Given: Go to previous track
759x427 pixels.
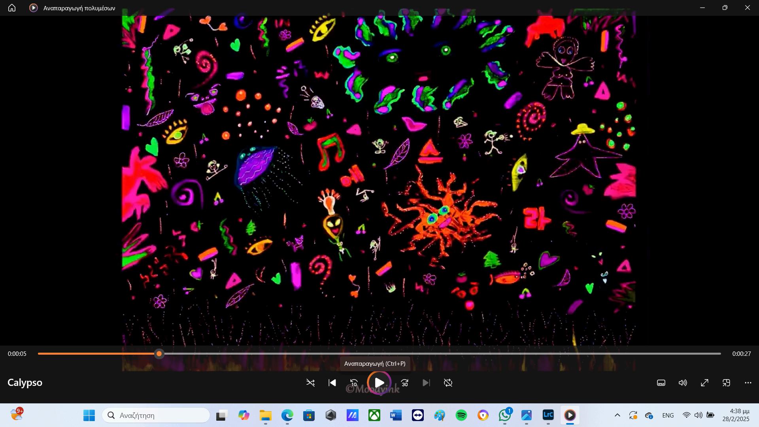Looking at the screenshot, I should [x=332, y=383].
